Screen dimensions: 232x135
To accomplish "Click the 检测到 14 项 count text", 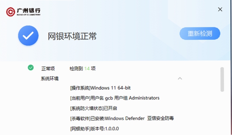I will click(83, 69).
